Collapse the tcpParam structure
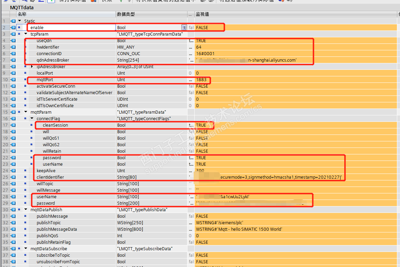The image size is (400, 267). click(26, 34)
